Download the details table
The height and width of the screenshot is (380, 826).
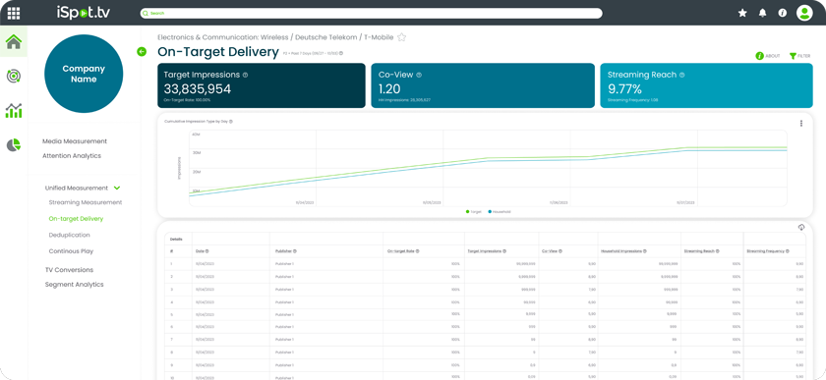pos(801,227)
